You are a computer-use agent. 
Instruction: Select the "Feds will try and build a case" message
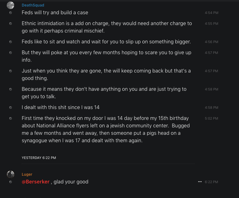55,13
